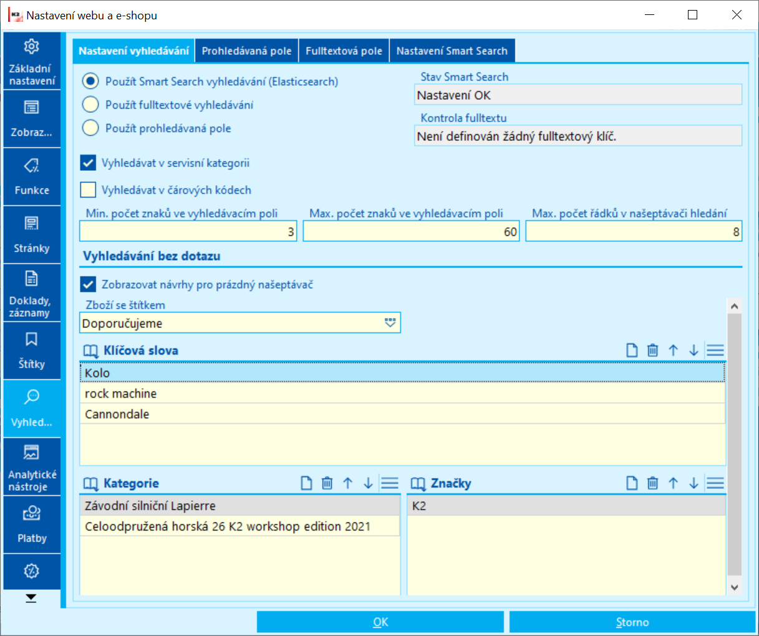Add new record in Kategorie
The height and width of the screenshot is (636, 759).
click(x=306, y=483)
